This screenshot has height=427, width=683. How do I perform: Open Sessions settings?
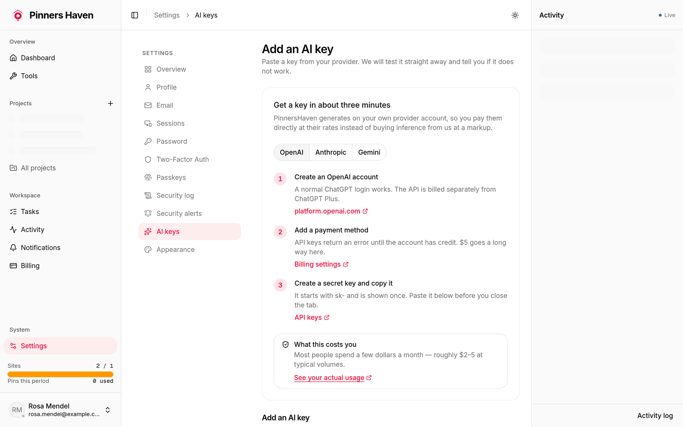[190, 123]
